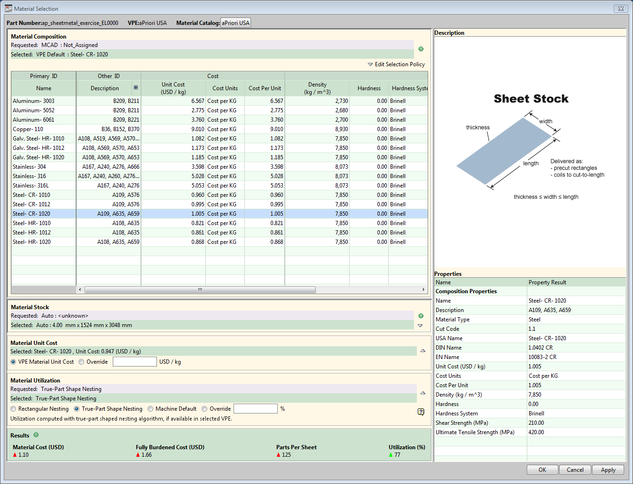Click the table's horizontal scrollbar thumb

click(200, 289)
